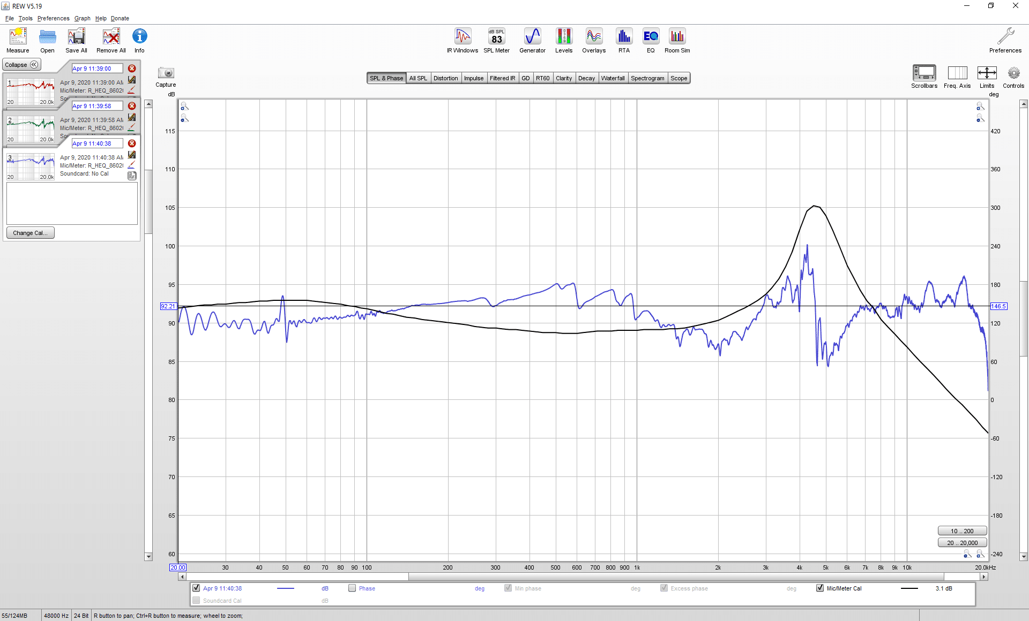Open the RTA analyzer
Screen dimensions: 1029x621
(624, 41)
